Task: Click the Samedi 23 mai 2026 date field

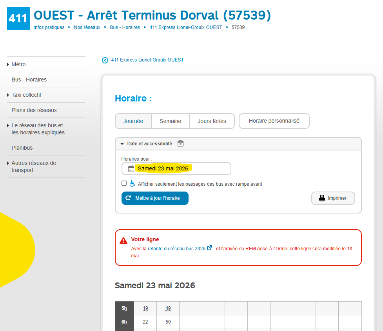Action: [176, 169]
